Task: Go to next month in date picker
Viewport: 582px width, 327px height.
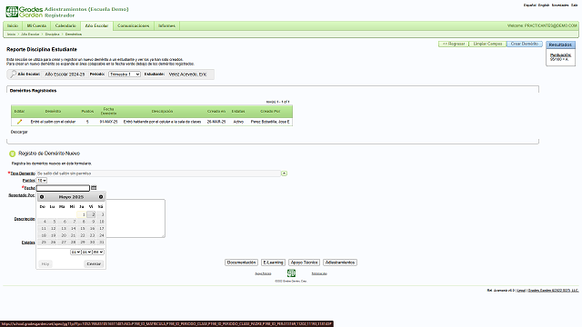Action: pyautogui.click(x=101, y=197)
